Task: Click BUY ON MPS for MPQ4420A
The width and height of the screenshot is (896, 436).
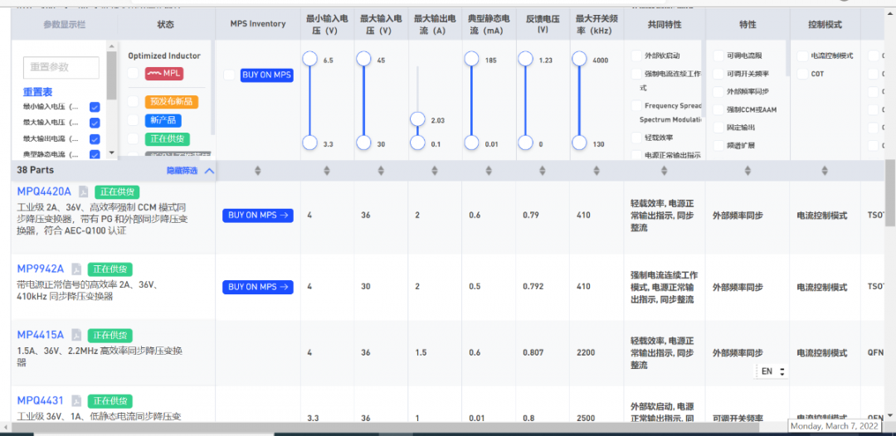Action: coord(258,216)
